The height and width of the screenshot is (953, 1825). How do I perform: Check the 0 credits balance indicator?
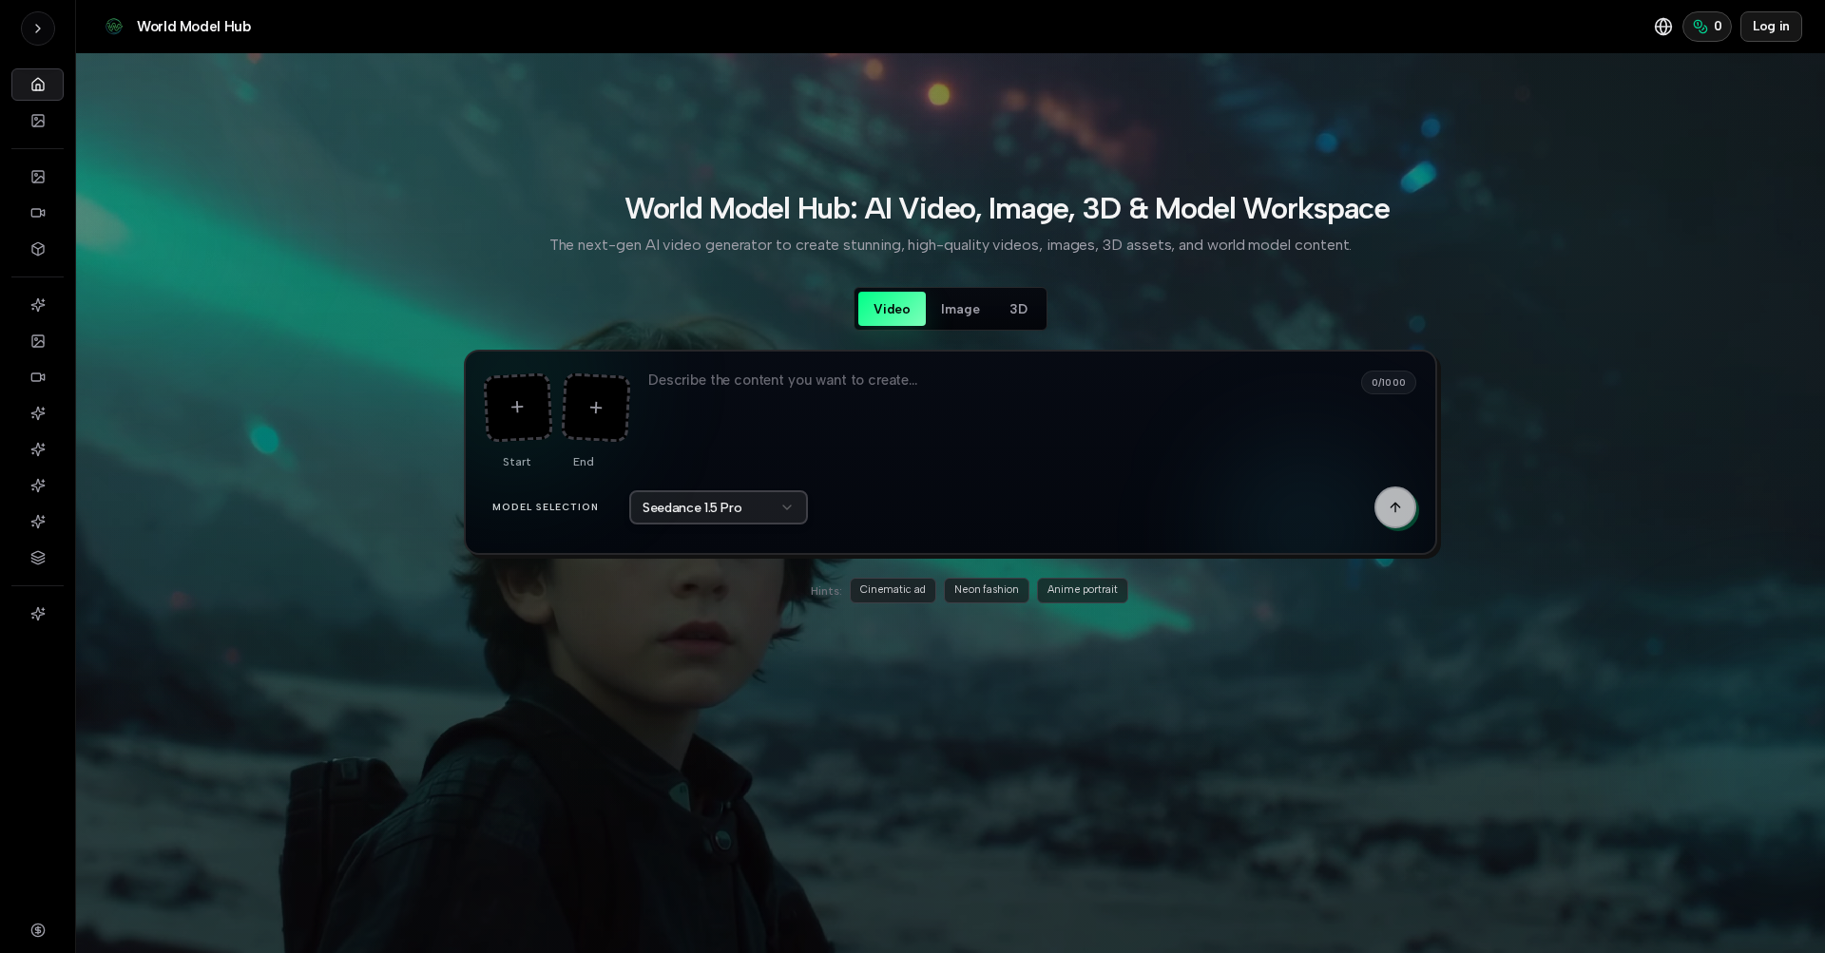coord(1706,26)
